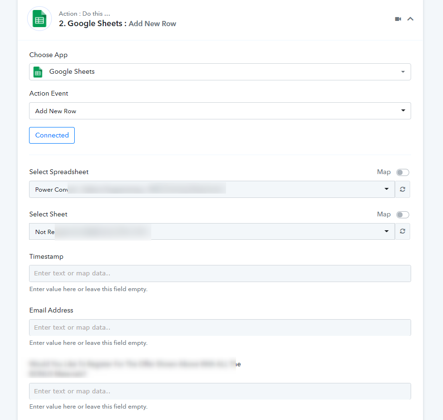The height and width of the screenshot is (420, 443).
Task: Toggle Map switch for Select Sheet
Action: click(x=403, y=215)
